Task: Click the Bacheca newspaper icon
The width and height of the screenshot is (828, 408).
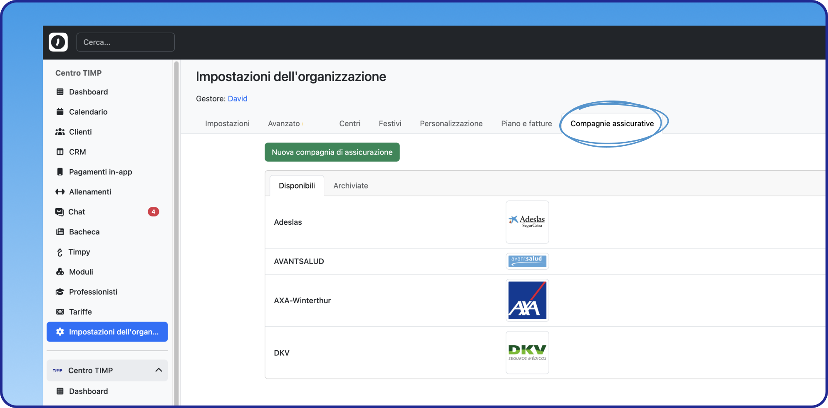Action: 60,232
